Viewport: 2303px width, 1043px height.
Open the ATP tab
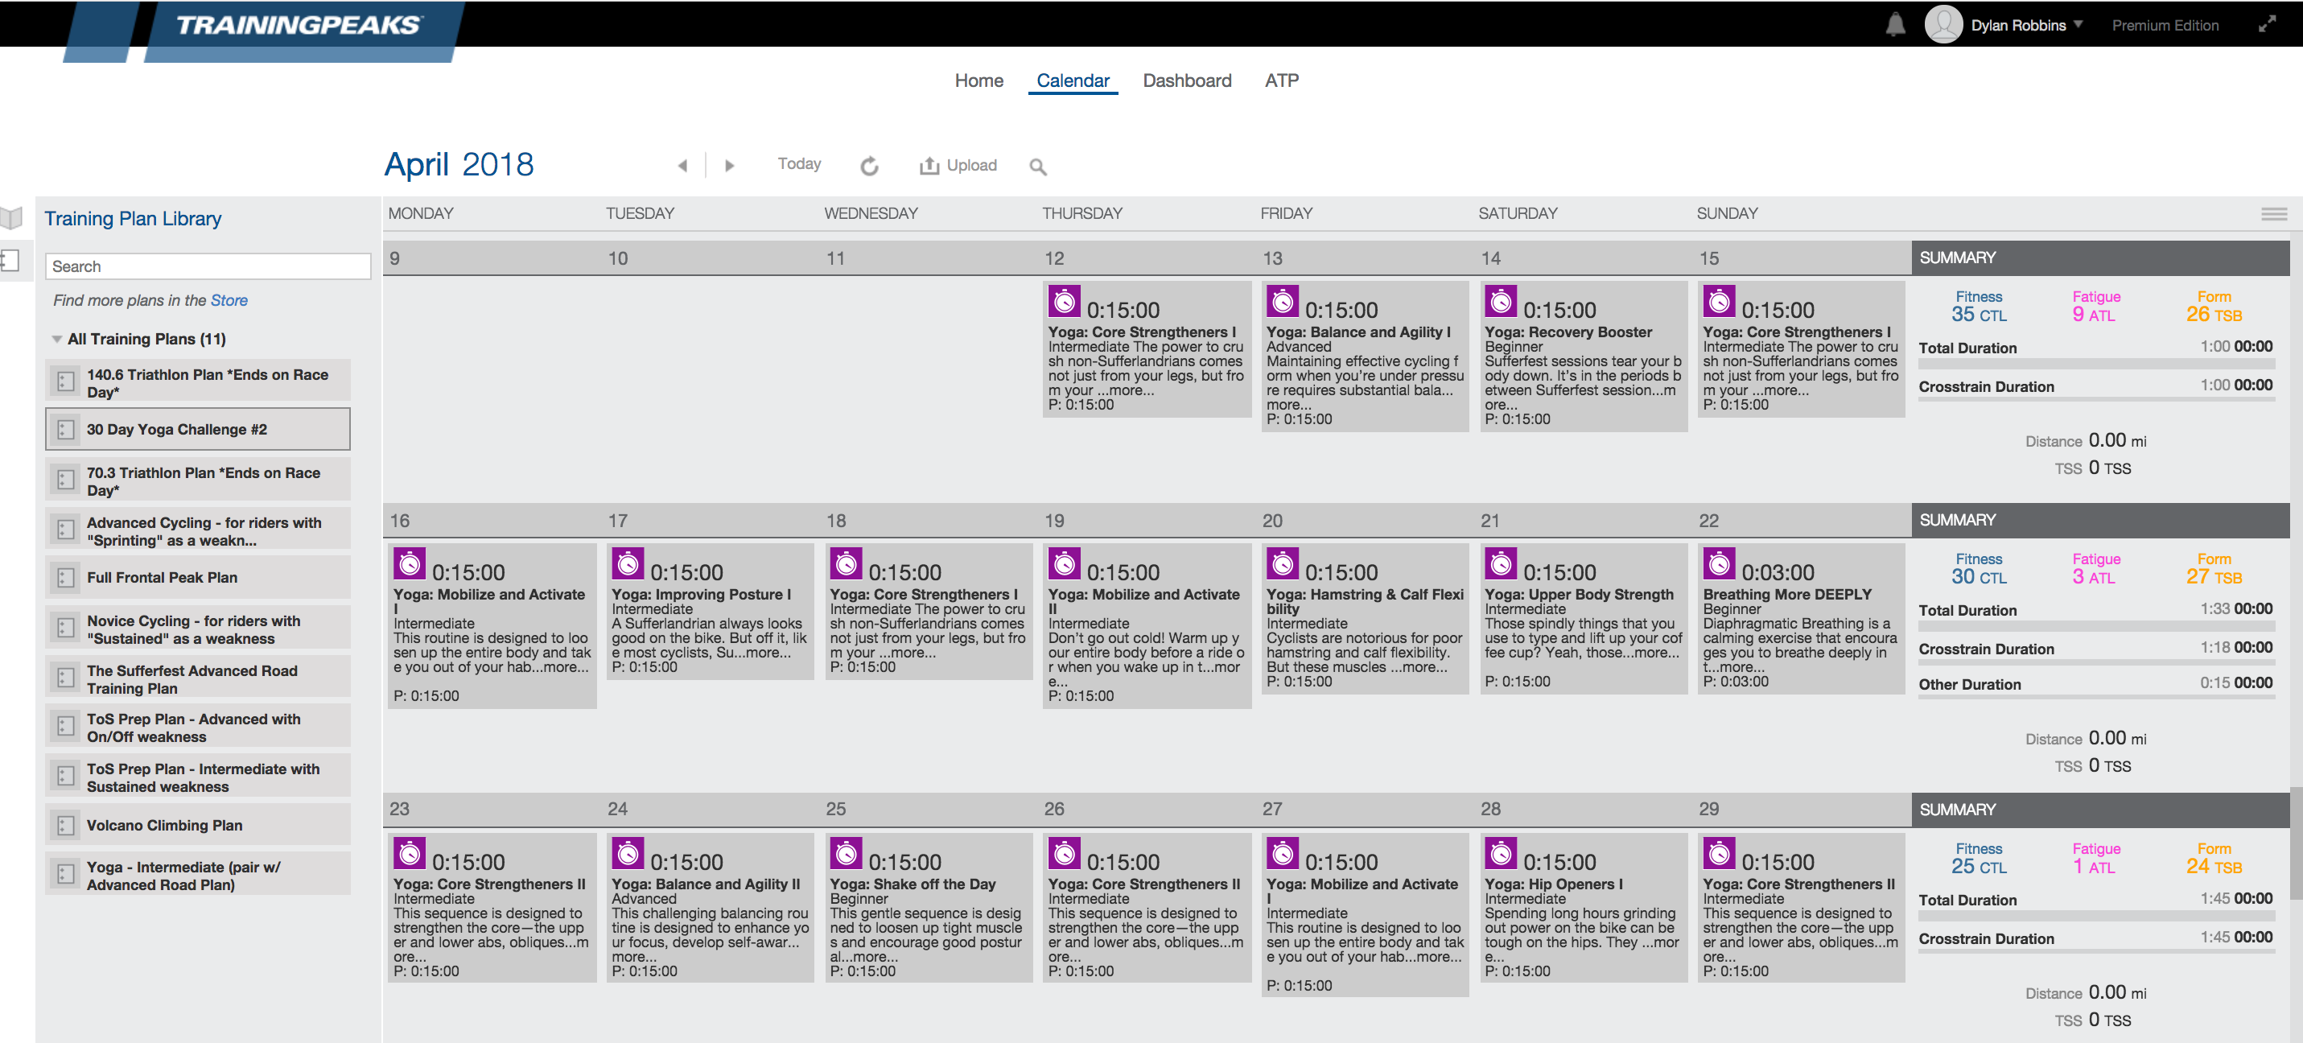pos(1281,80)
